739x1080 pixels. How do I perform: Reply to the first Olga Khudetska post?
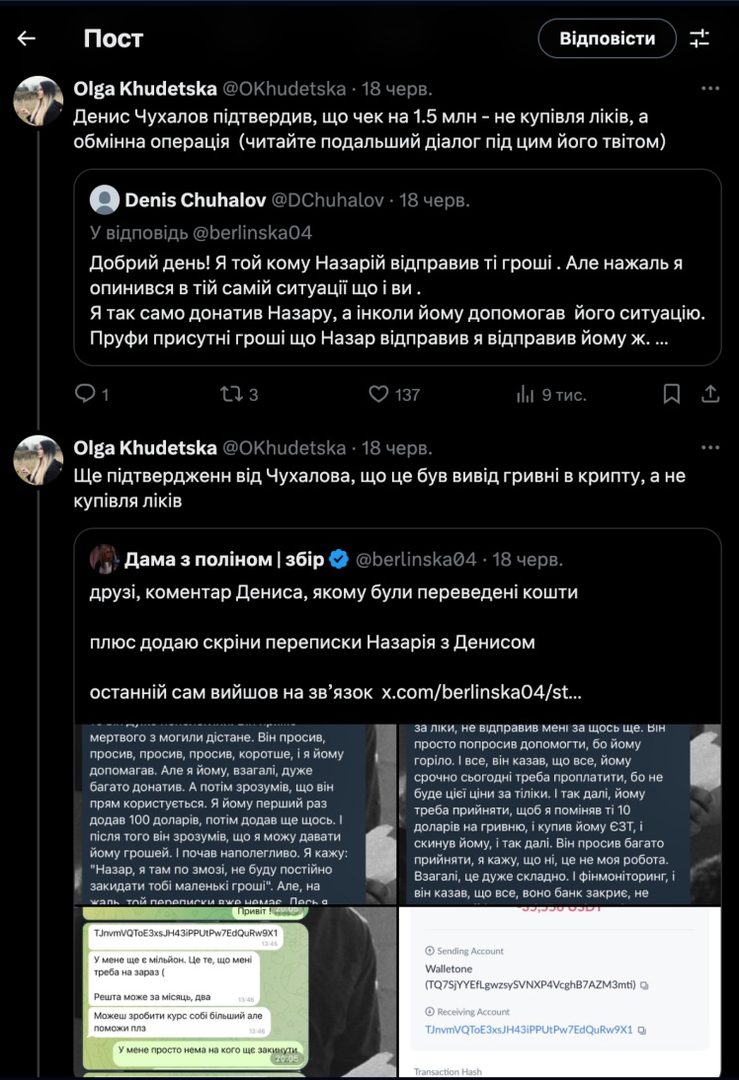[86, 394]
